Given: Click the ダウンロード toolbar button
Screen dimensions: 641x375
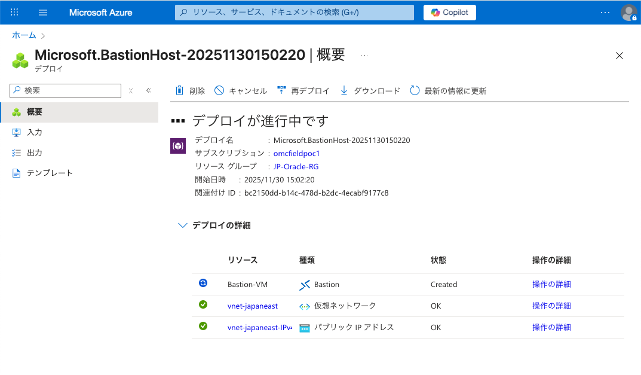Looking at the screenshot, I should pyautogui.click(x=370, y=90).
